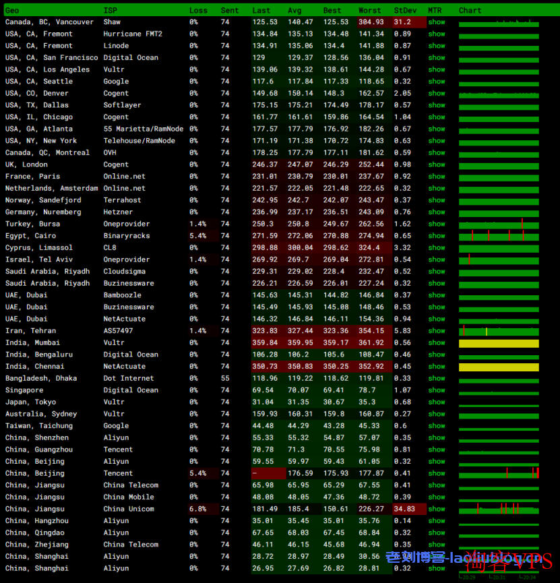The image size is (560, 583).
Task: Click the text Netherlands, Amsterdam
Action: [x=51, y=188]
